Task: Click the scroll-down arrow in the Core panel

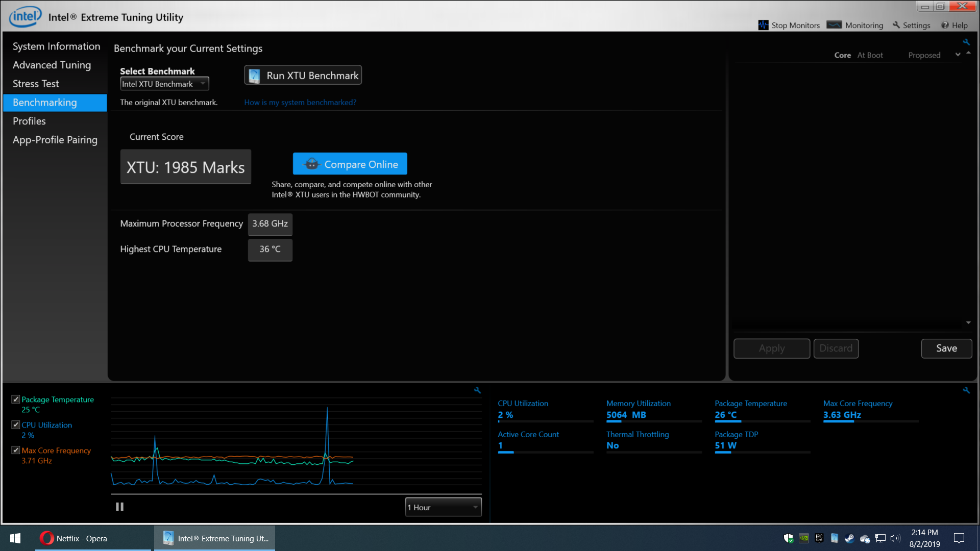Action: click(968, 323)
